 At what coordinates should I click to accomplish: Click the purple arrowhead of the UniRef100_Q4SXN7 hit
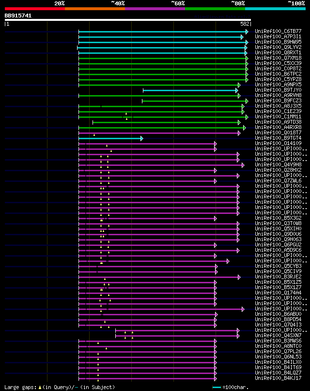click(x=238, y=336)
